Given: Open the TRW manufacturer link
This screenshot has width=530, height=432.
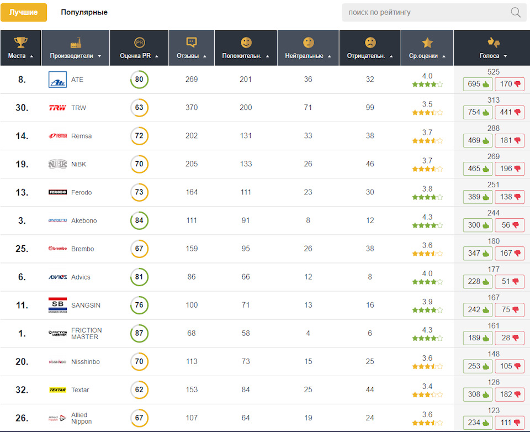Looking at the screenshot, I should 78,108.
